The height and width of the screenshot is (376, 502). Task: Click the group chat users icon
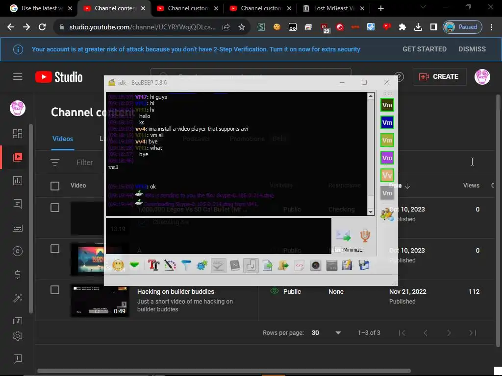387,214
